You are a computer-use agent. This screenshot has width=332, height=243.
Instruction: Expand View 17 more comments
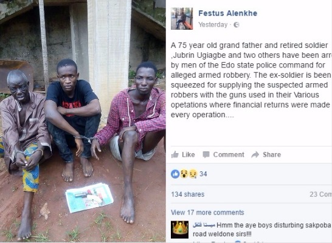[x=207, y=213]
